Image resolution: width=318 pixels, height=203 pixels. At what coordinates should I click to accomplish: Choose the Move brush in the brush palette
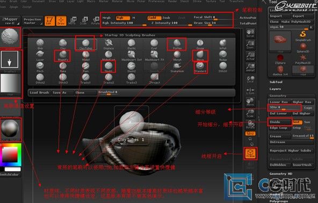point(200,56)
